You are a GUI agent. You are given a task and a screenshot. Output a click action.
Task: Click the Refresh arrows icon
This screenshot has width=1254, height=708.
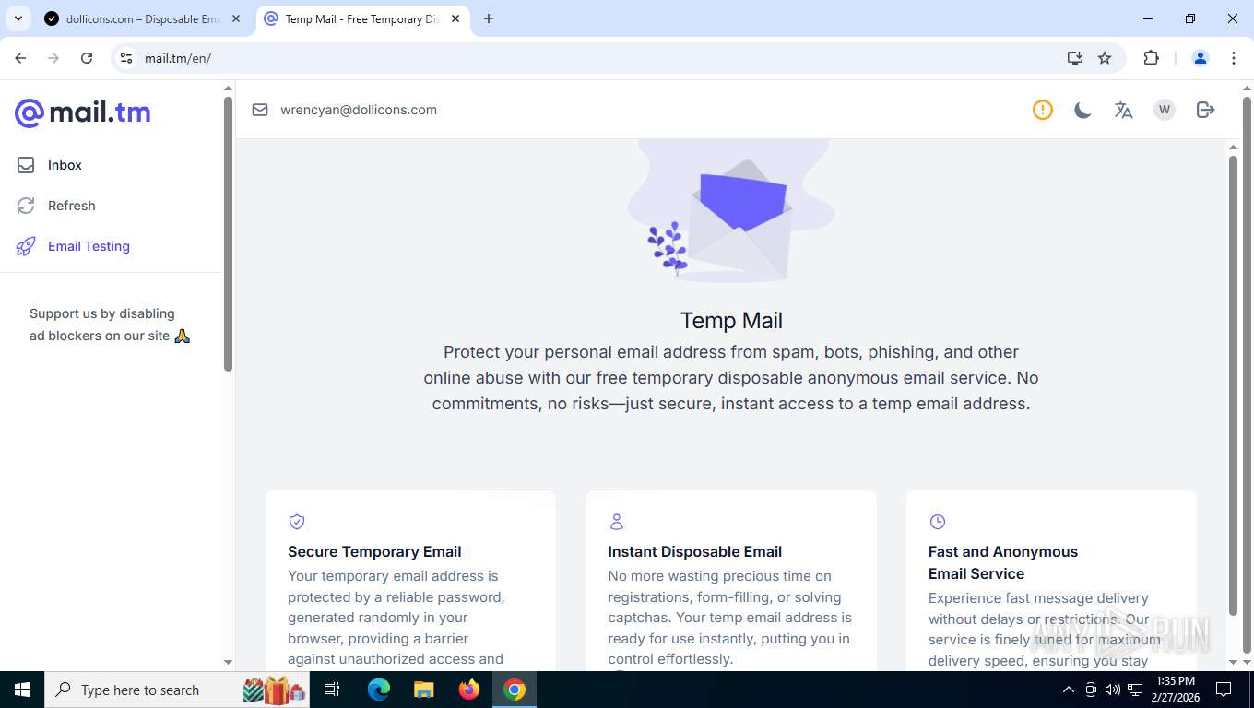[x=26, y=206]
